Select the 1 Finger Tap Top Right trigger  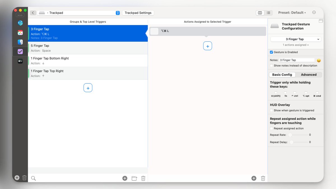88,73
